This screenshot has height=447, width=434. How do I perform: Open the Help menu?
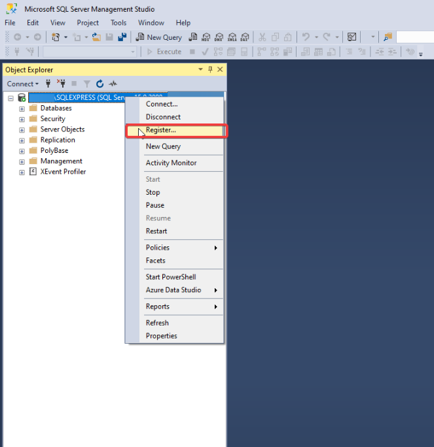point(183,23)
